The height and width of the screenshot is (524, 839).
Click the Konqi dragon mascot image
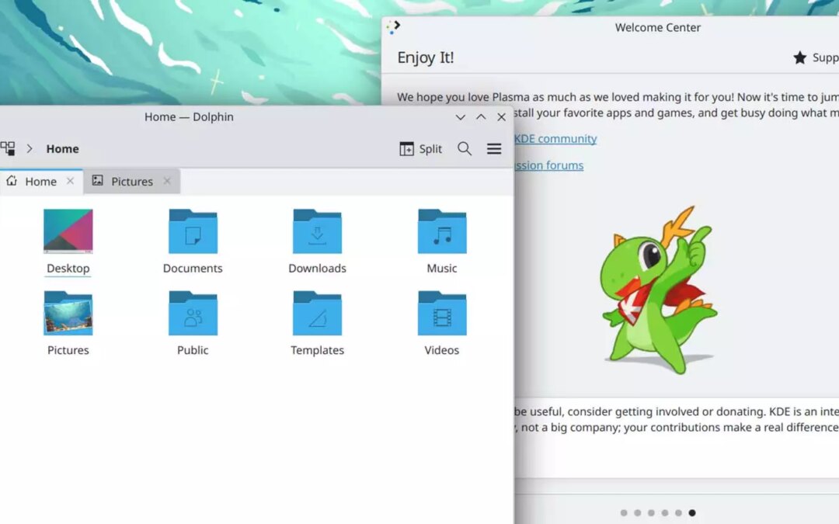pyautogui.click(x=658, y=291)
